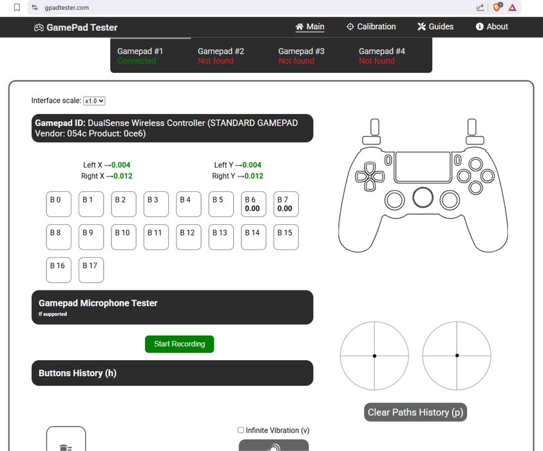This screenshot has width=543, height=451.
Task: Expand the Buttons History (h) header
Action: pos(172,373)
